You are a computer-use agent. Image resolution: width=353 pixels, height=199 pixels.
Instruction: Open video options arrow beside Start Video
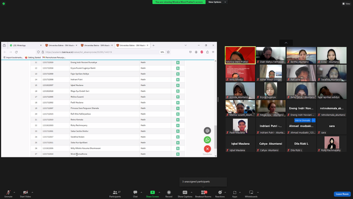pyautogui.click(x=32, y=192)
